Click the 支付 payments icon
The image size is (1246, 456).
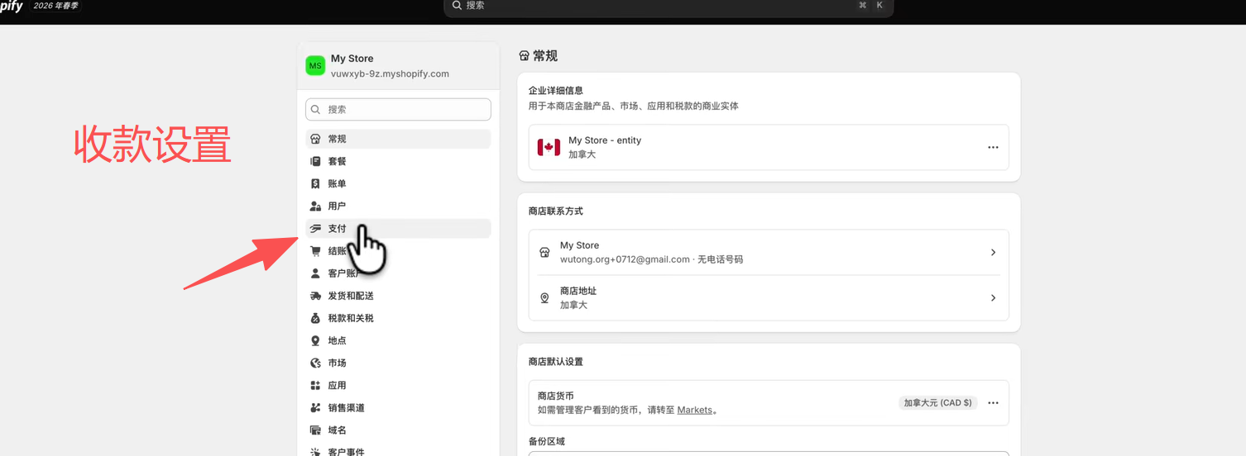315,229
